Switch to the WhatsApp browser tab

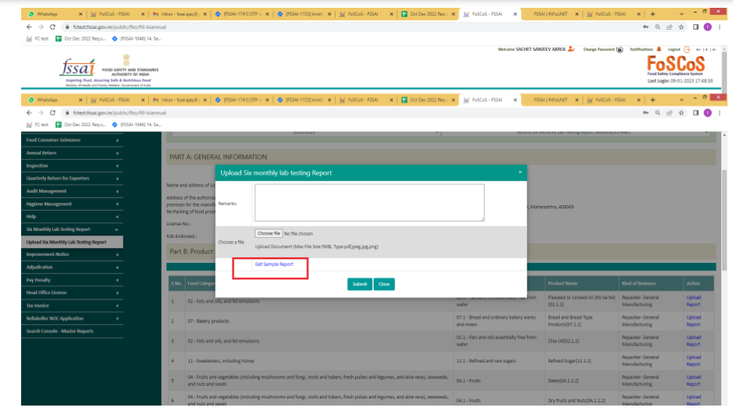pyautogui.click(x=47, y=100)
